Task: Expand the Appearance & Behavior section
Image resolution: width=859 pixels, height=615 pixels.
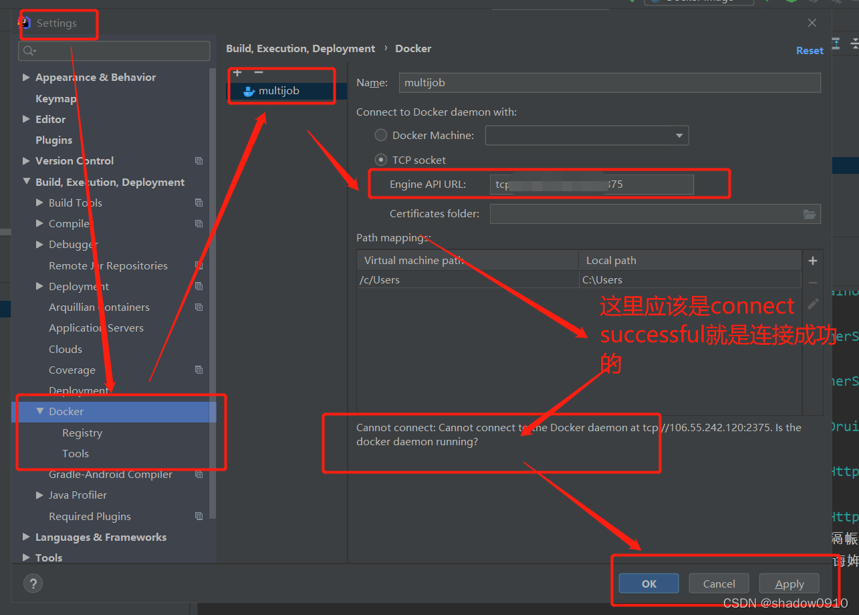Action: point(26,78)
